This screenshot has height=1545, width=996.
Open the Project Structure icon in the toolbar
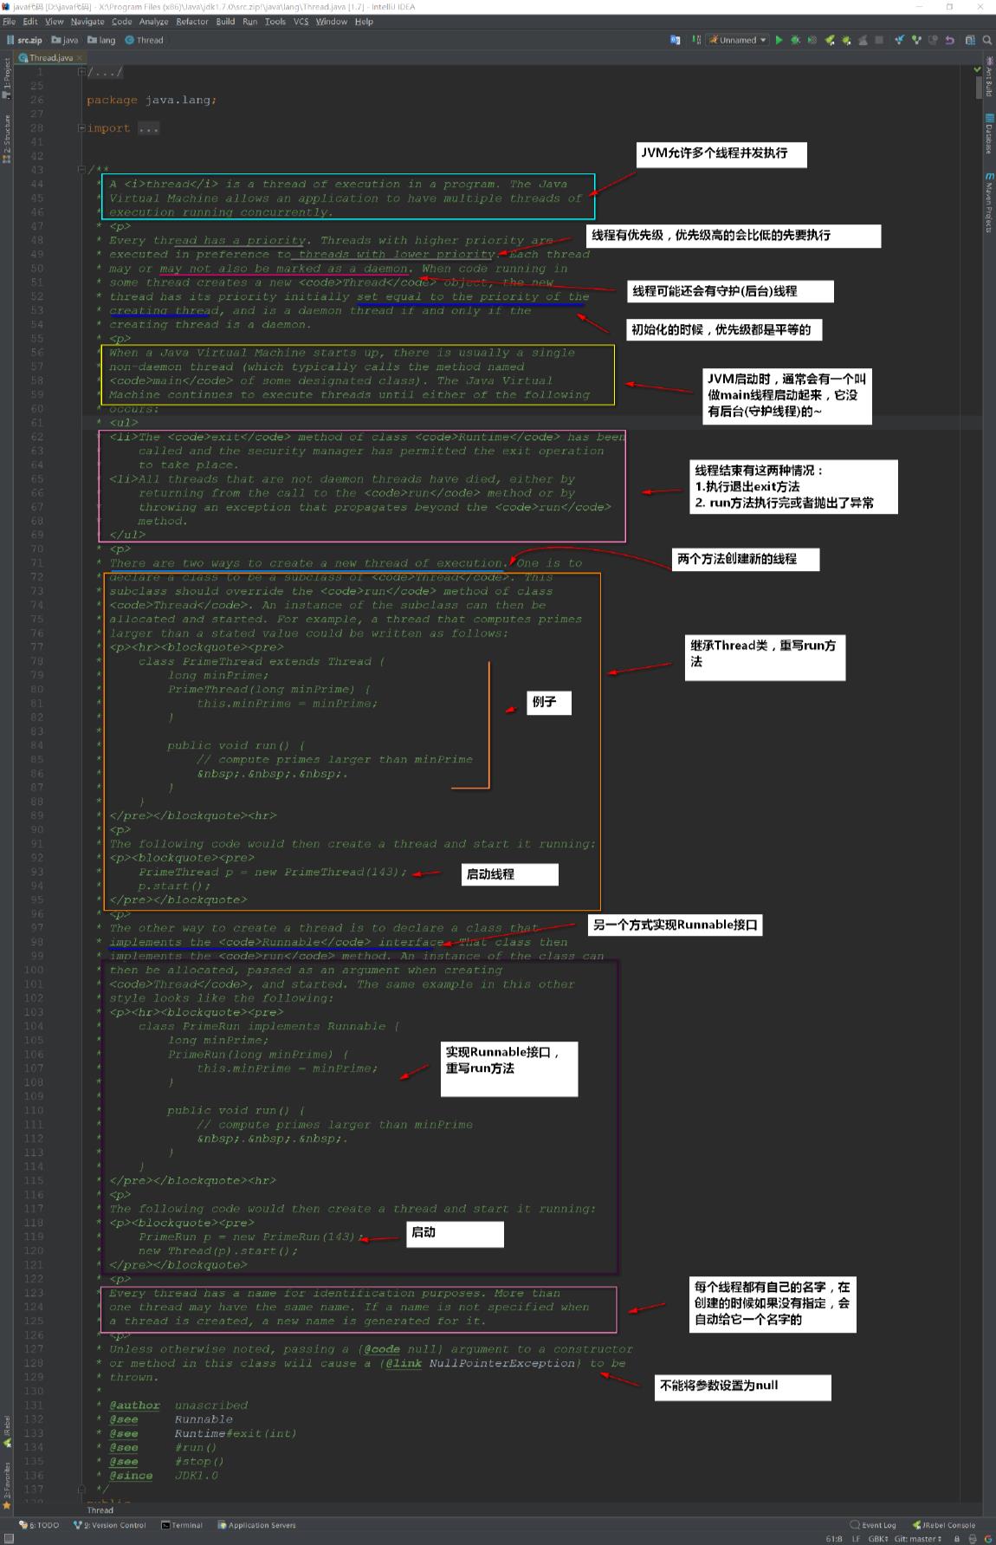tap(970, 40)
